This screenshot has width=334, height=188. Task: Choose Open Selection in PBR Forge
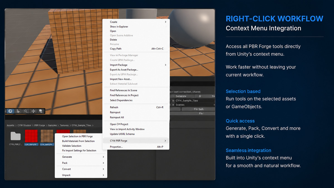(x=77, y=136)
